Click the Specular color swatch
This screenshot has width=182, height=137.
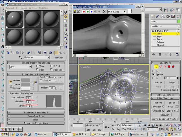[x=26, y=88]
